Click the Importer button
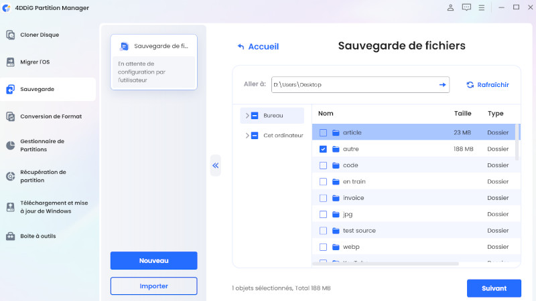 click(x=153, y=286)
